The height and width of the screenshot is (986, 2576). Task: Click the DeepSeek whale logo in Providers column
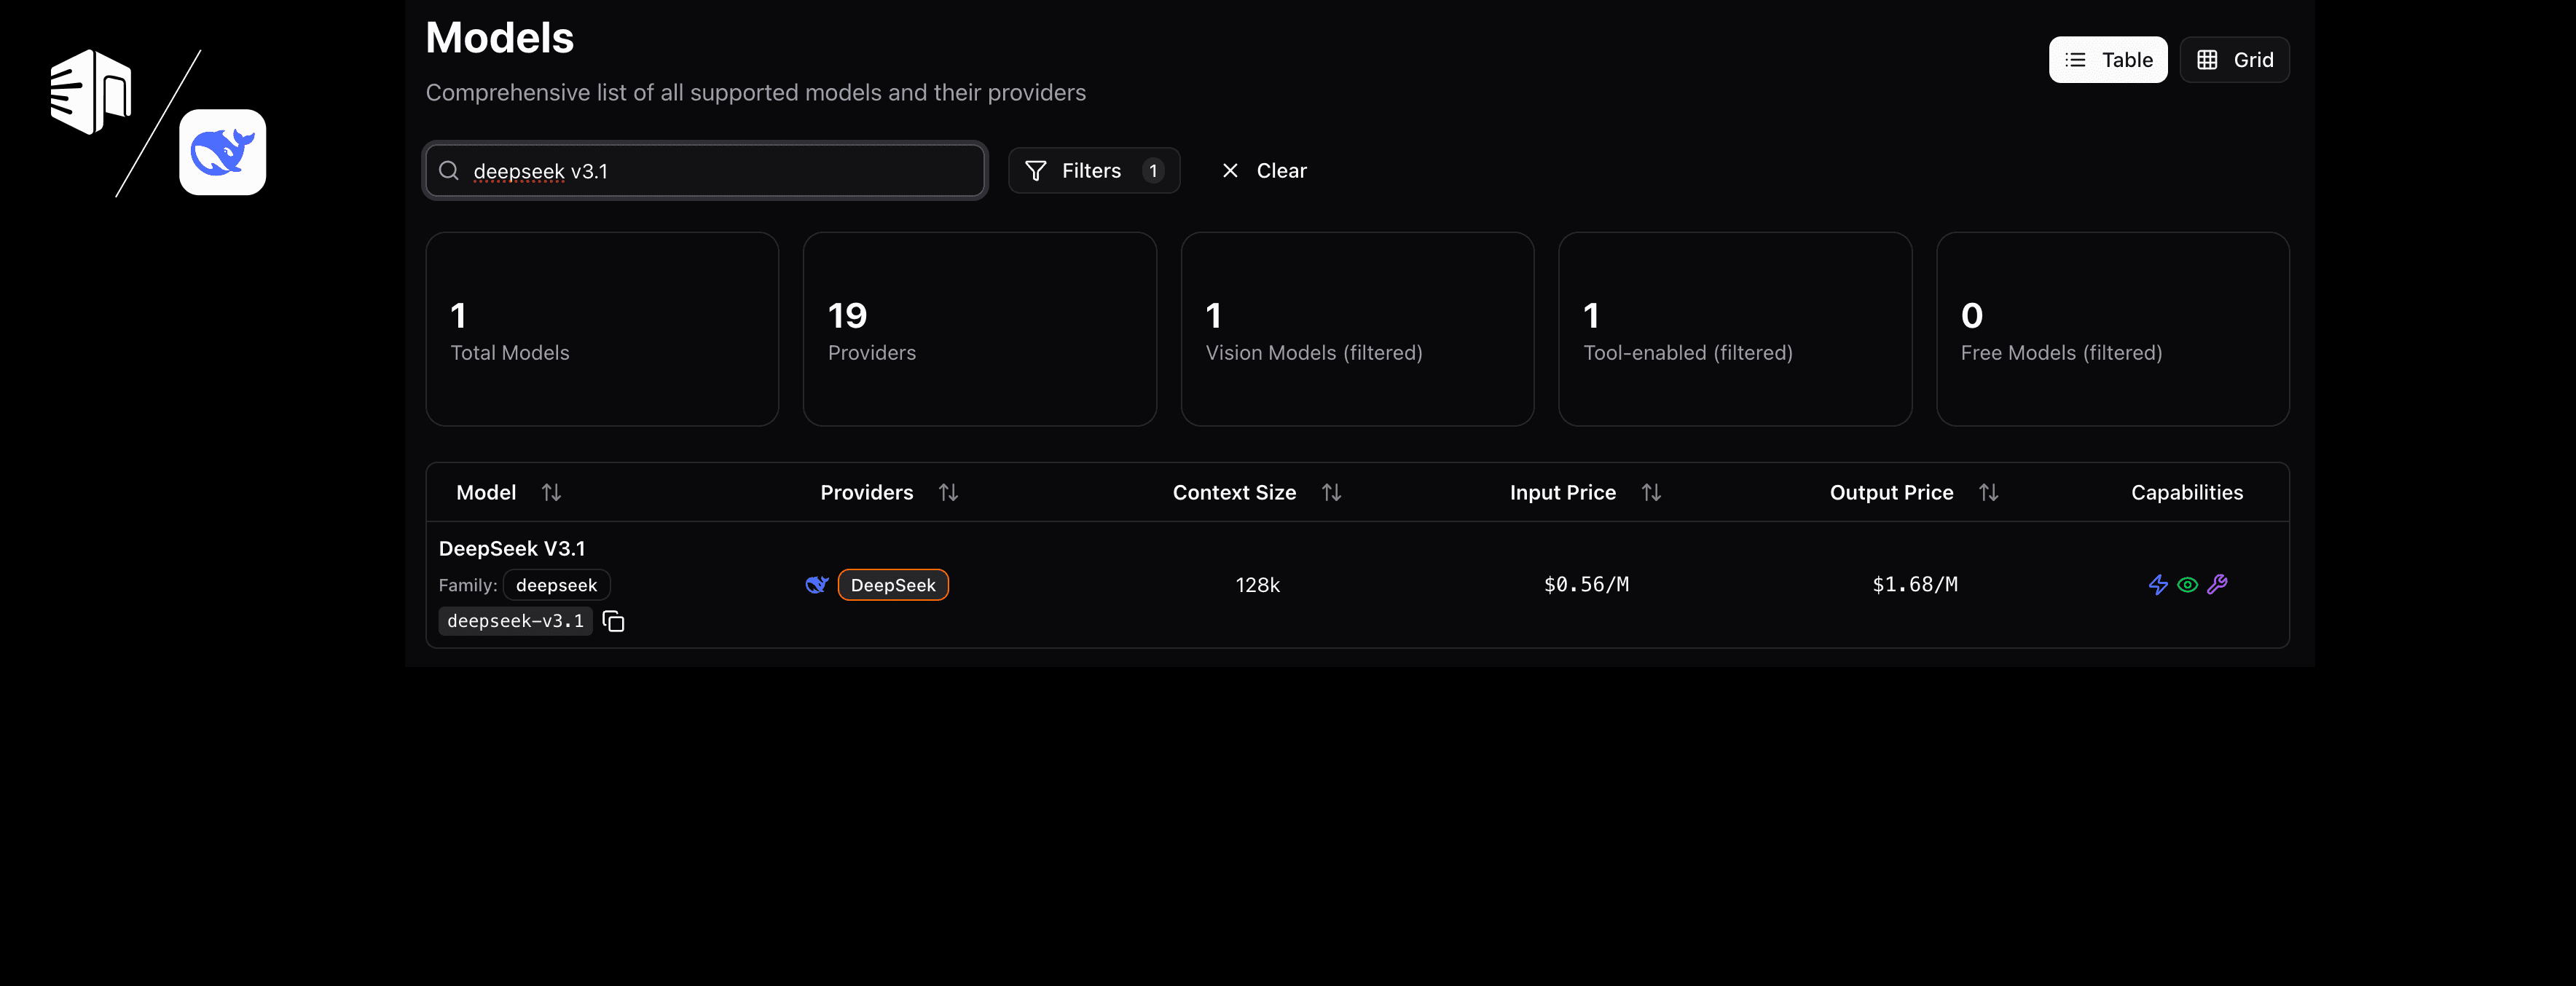click(818, 584)
